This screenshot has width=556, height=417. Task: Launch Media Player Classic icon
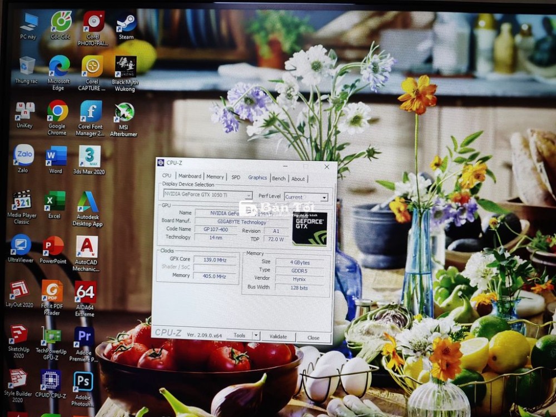tap(22, 208)
